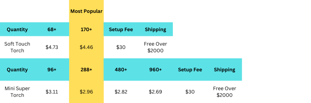Click the $2.69 price cell
Screen dimensions: 311x103
point(155,92)
